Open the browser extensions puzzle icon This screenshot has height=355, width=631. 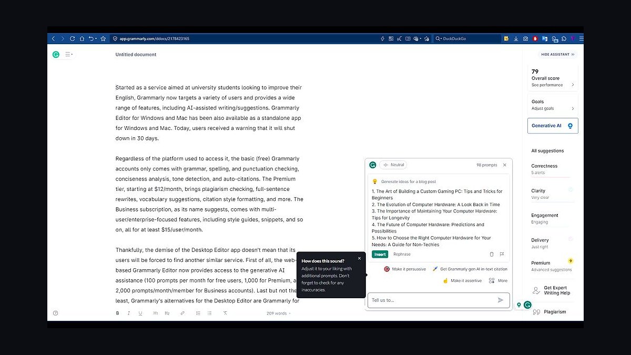pyautogui.click(x=564, y=38)
